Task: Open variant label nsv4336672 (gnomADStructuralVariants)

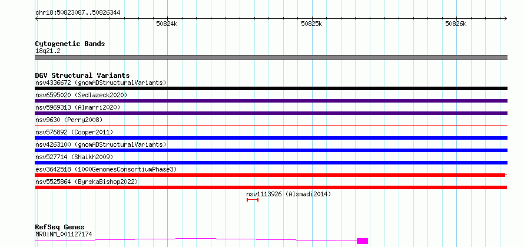Action: 101,83
